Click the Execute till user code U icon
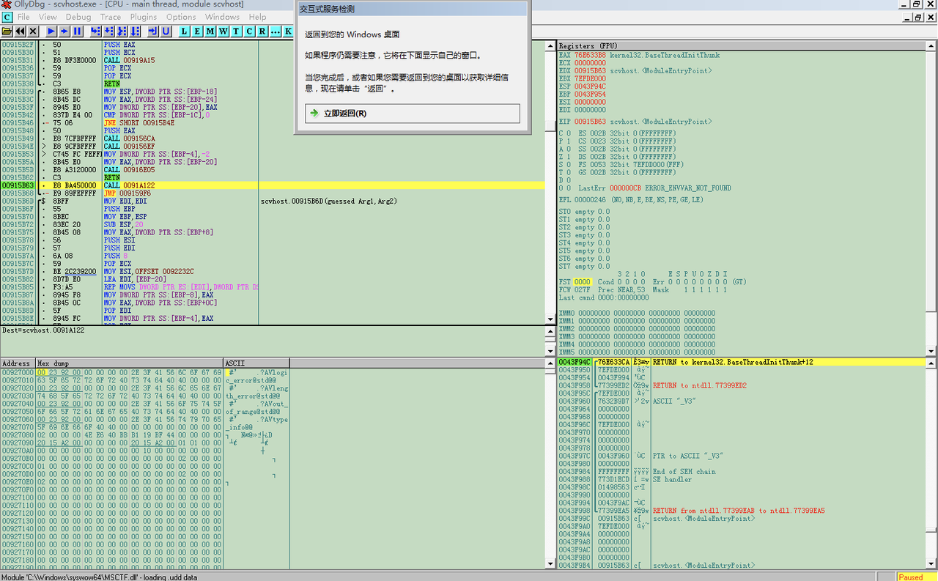The width and height of the screenshot is (938, 581). (166, 31)
